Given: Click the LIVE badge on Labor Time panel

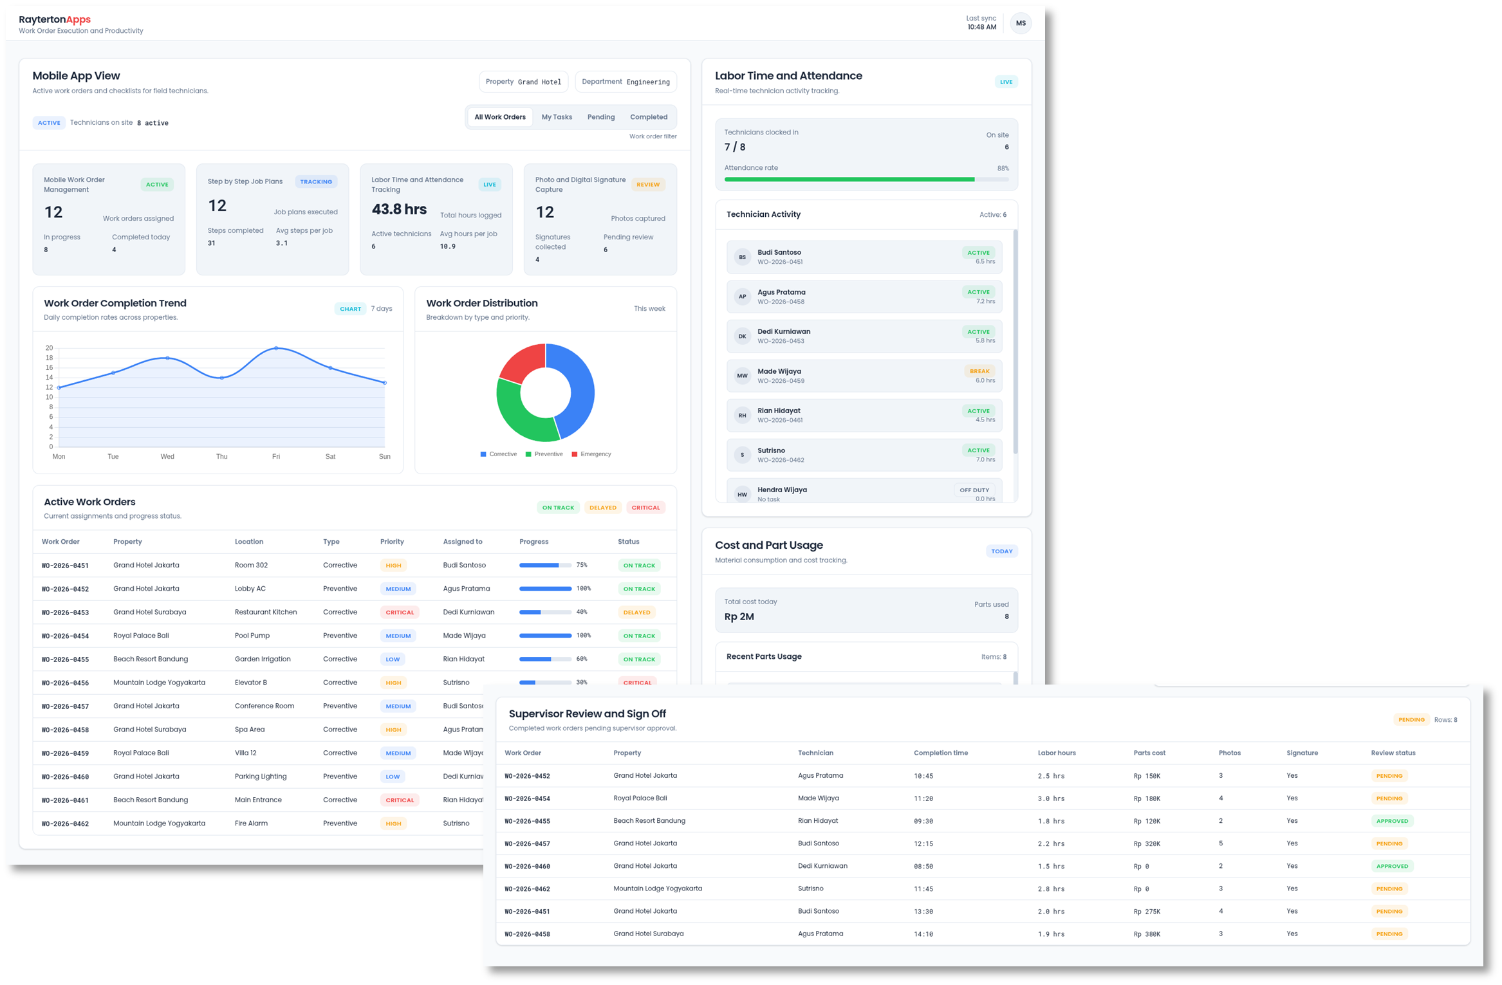Looking at the screenshot, I should (1006, 82).
